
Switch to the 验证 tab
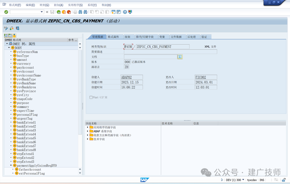tap(204, 37)
